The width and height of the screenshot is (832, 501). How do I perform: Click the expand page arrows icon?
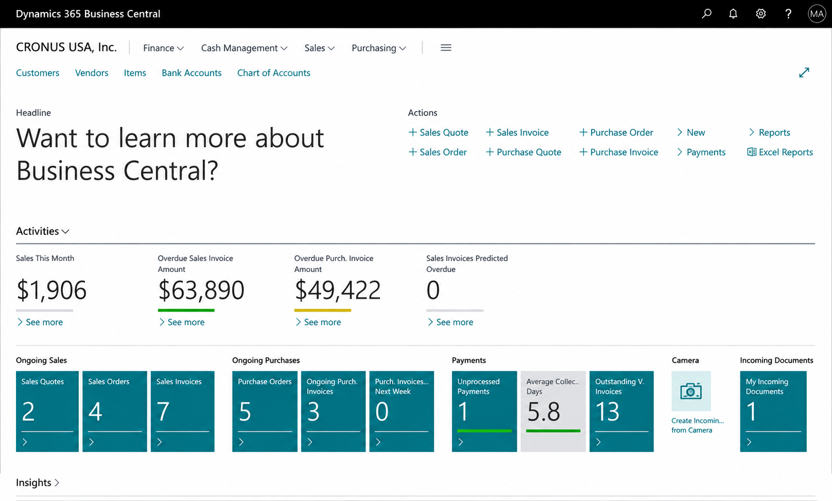click(804, 73)
